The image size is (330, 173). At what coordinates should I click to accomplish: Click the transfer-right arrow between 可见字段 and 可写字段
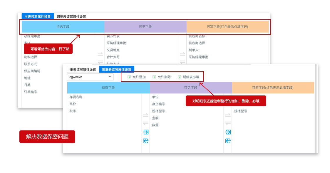coord(228,132)
